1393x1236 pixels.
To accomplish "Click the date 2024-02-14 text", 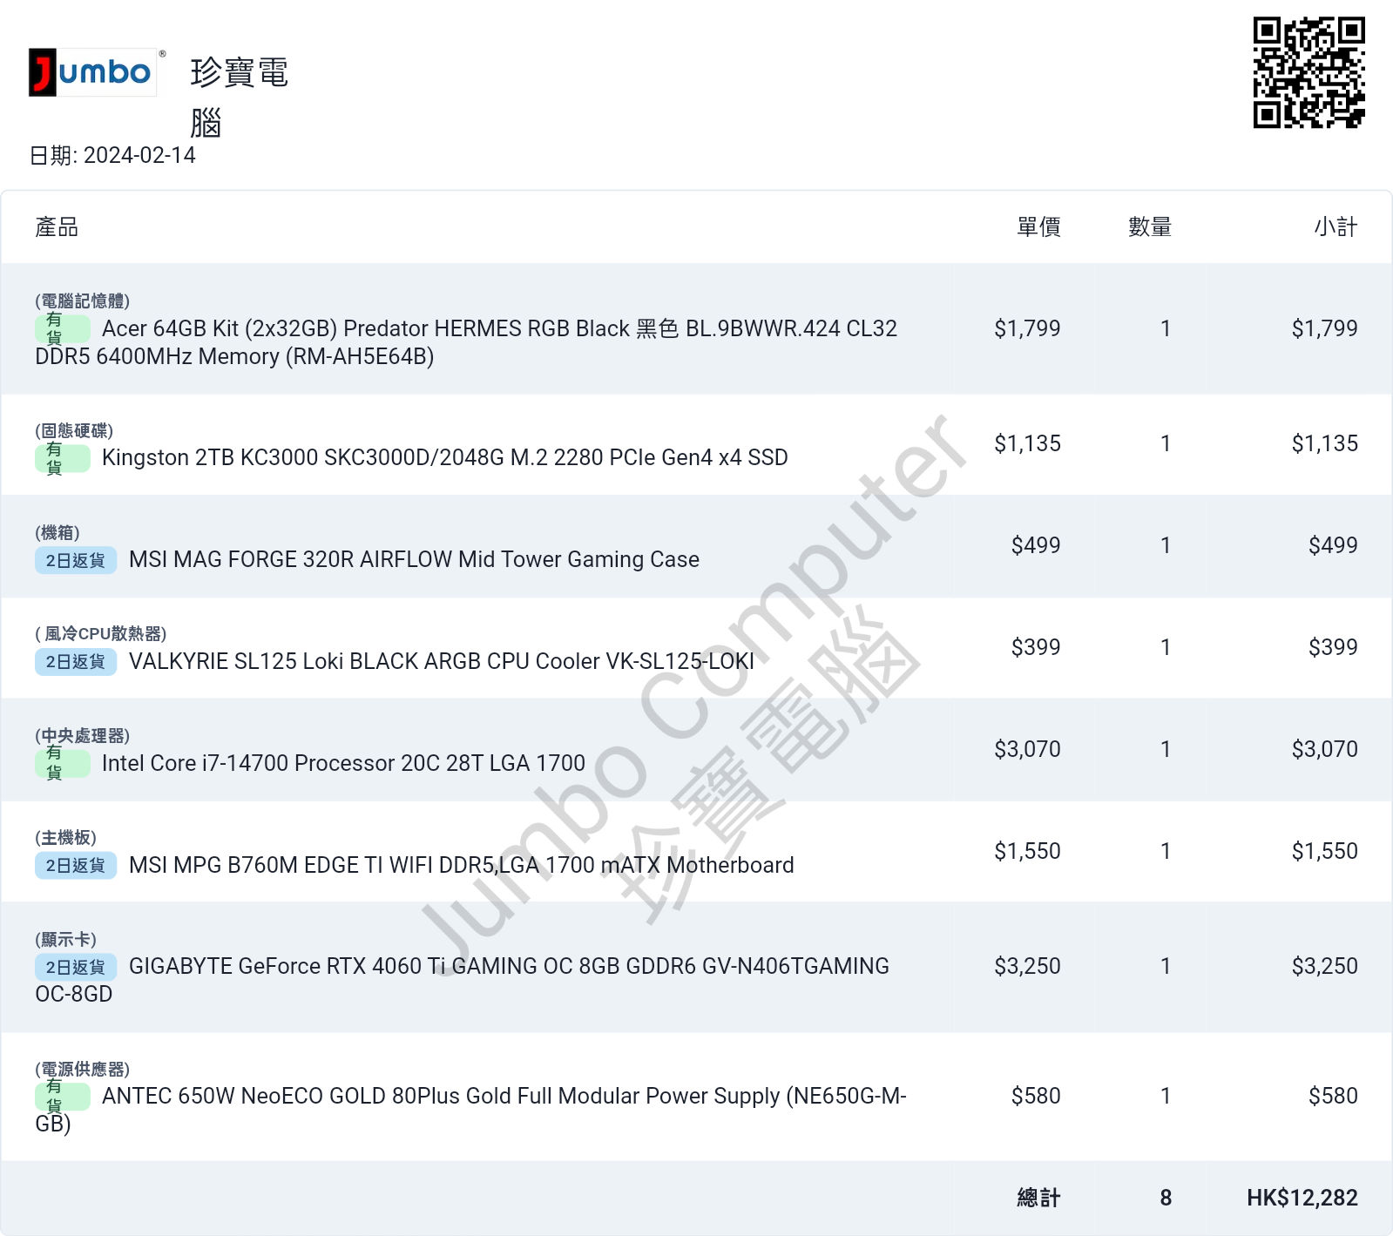I will click(x=139, y=155).
